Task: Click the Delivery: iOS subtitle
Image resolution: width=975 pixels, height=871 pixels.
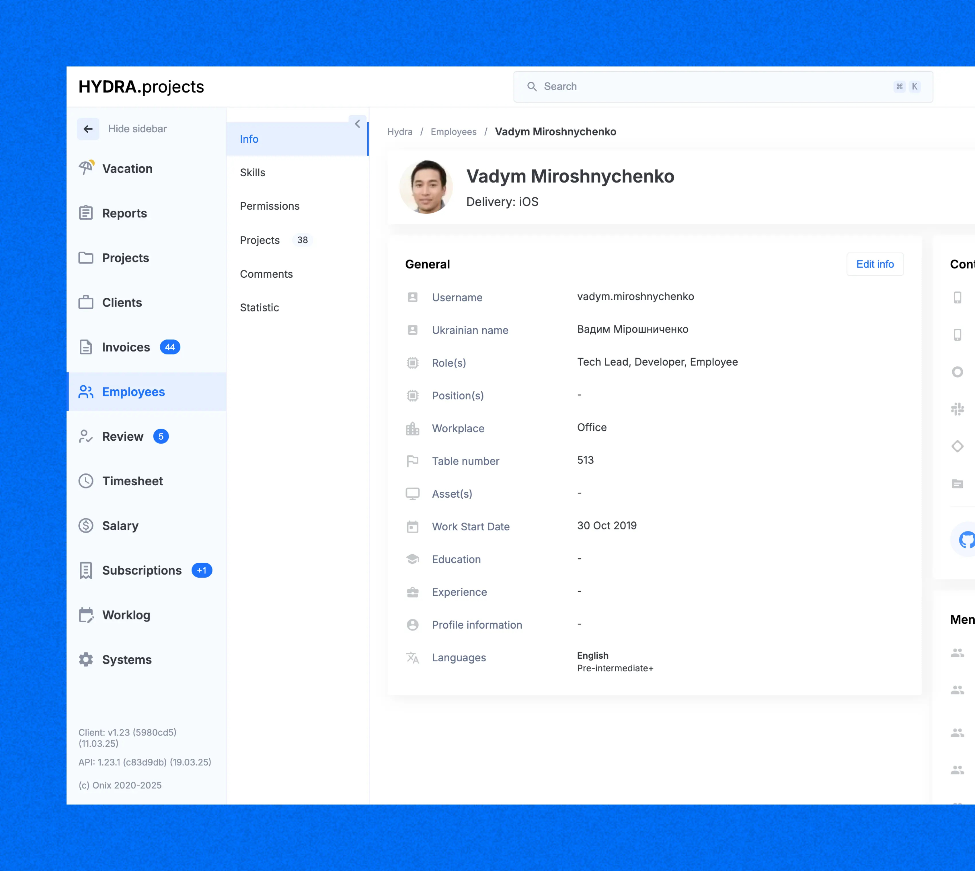Action: 502,201
